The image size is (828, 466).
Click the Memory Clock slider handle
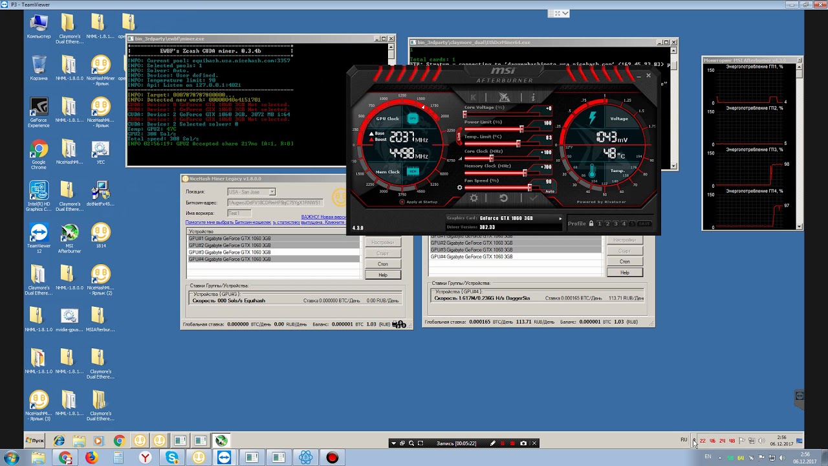click(x=525, y=173)
